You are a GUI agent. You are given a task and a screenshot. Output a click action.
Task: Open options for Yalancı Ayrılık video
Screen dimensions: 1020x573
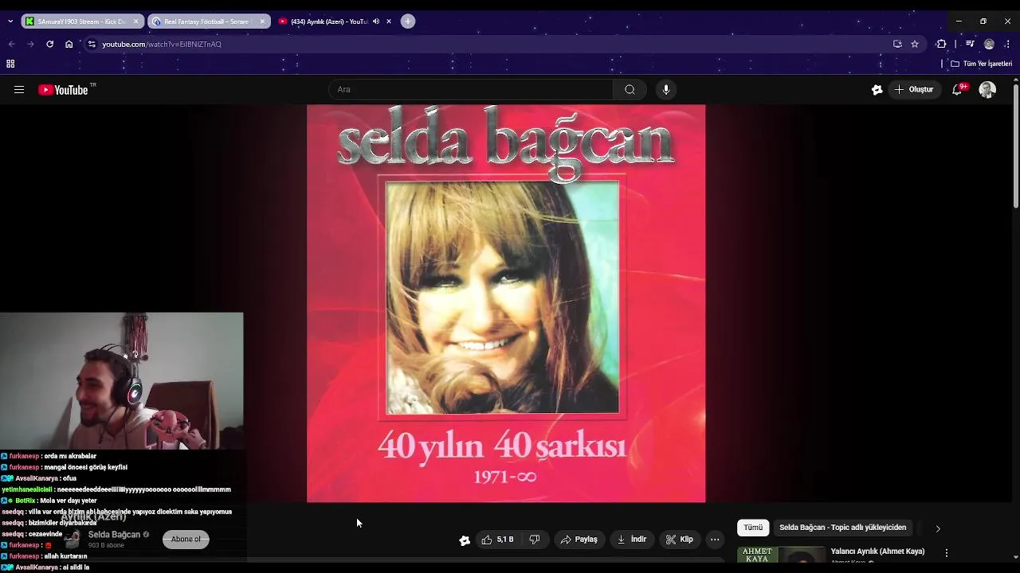947,553
